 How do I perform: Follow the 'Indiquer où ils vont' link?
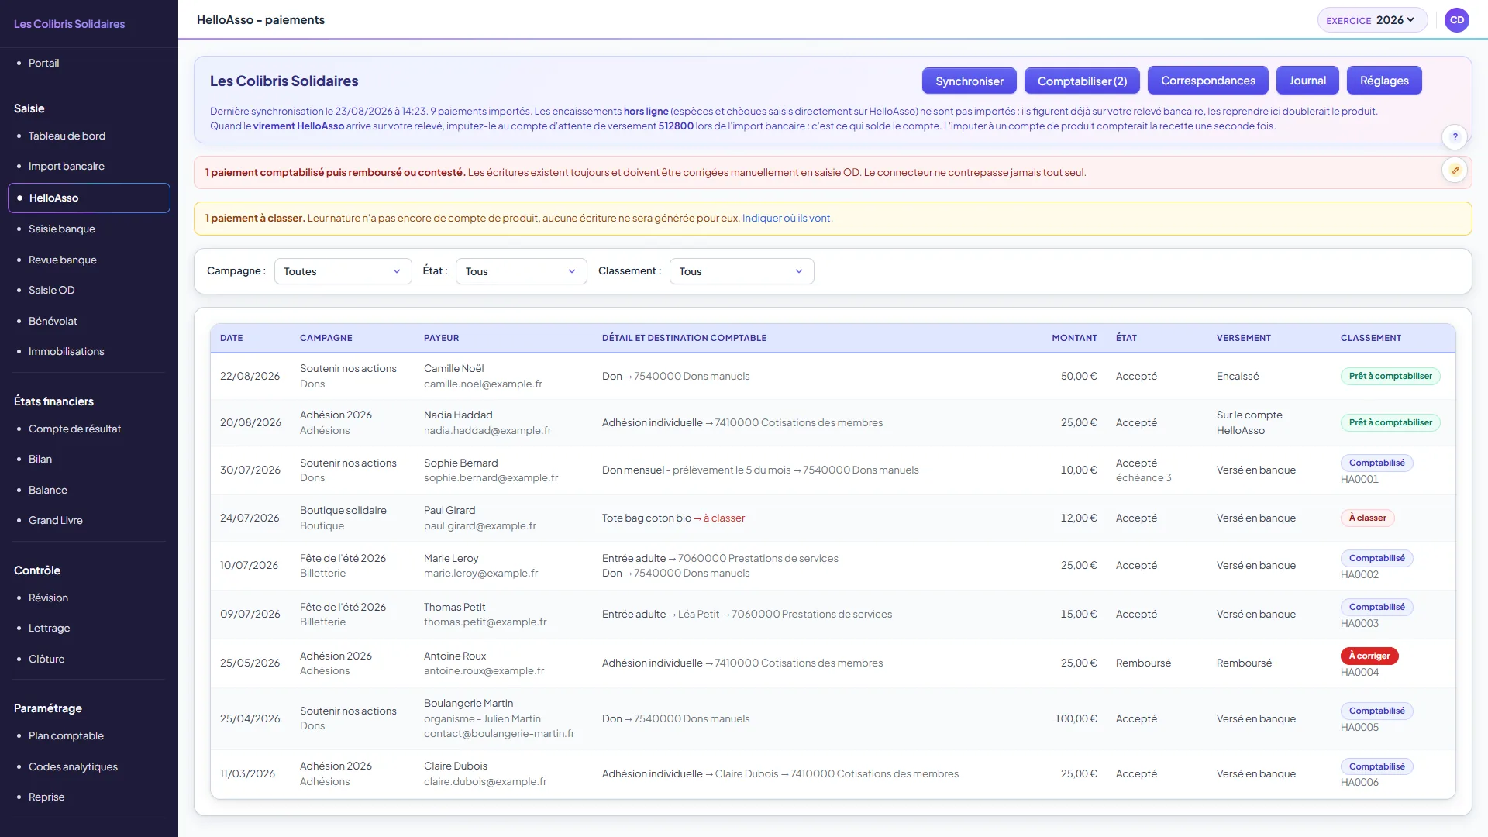point(786,219)
